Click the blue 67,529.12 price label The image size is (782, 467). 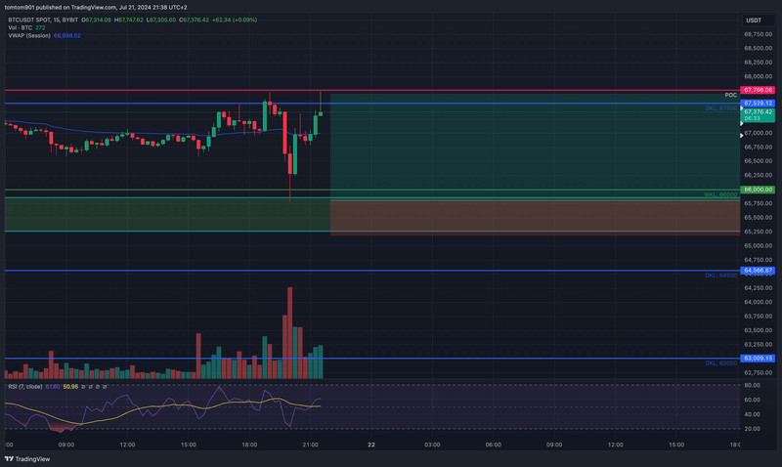[x=758, y=104]
